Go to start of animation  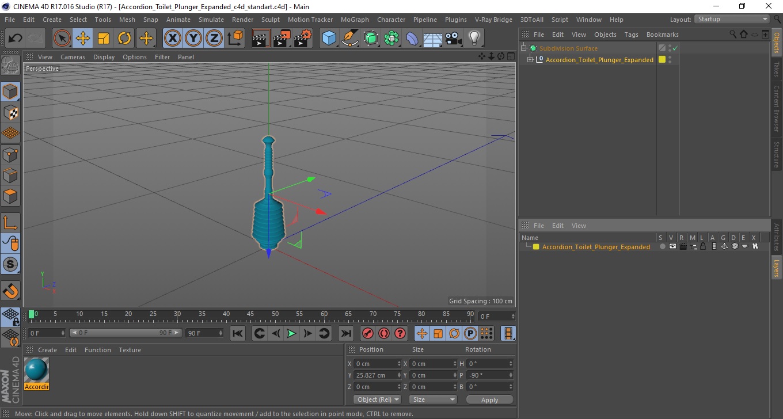coord(238,333)
